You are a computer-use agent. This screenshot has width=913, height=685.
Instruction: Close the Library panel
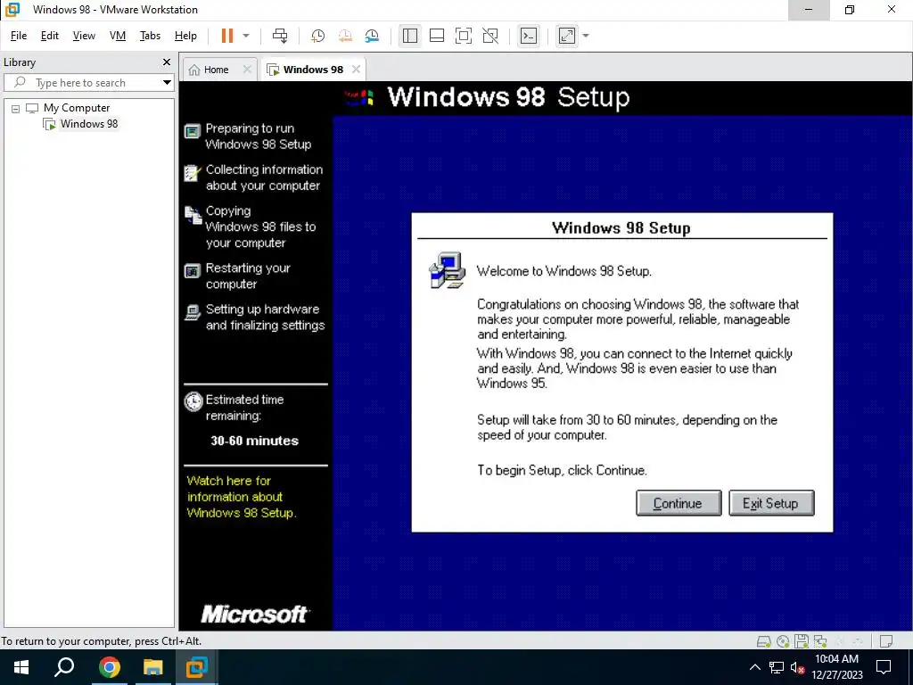(x=167, y=62)
